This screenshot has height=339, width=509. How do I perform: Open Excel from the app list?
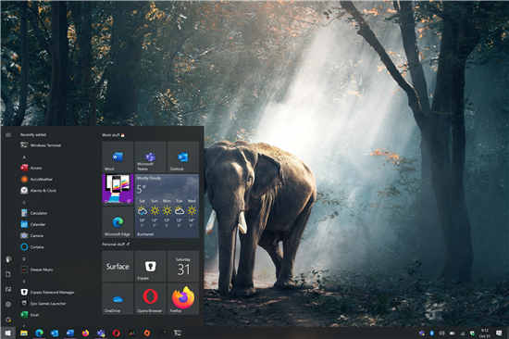pos(30,315)
